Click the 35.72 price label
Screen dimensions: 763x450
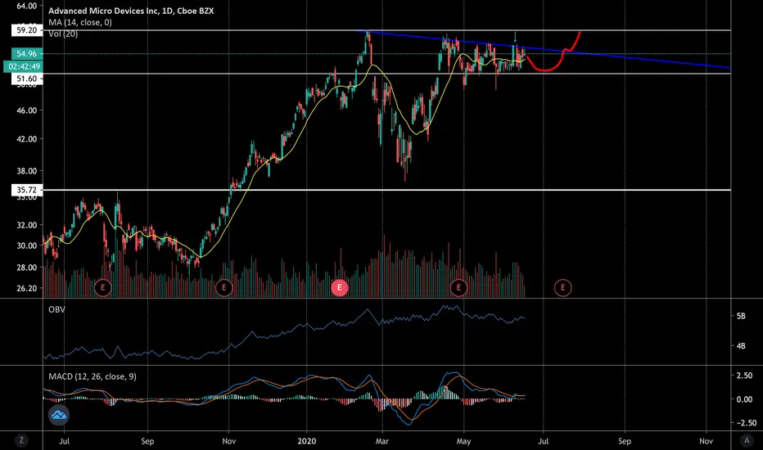[x=27, y=190]
